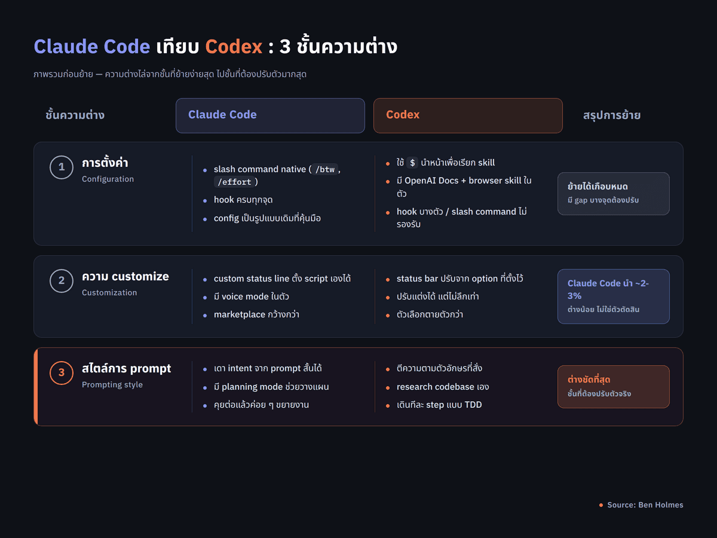Click the ต่างชัดที่สุด summary box
The width and height of the screenshot is (717, 538).
pyautogui.click(x=614, y=387)
